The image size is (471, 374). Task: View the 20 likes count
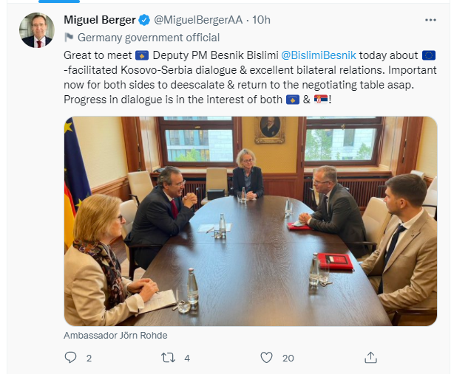pos(288,358)
